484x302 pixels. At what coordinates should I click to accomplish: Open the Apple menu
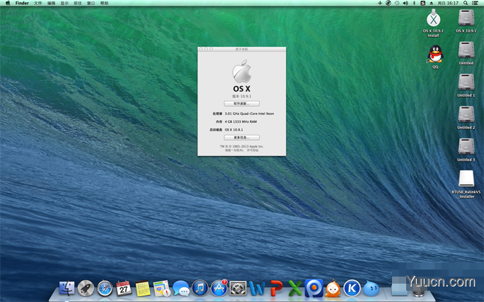[7, 3]
